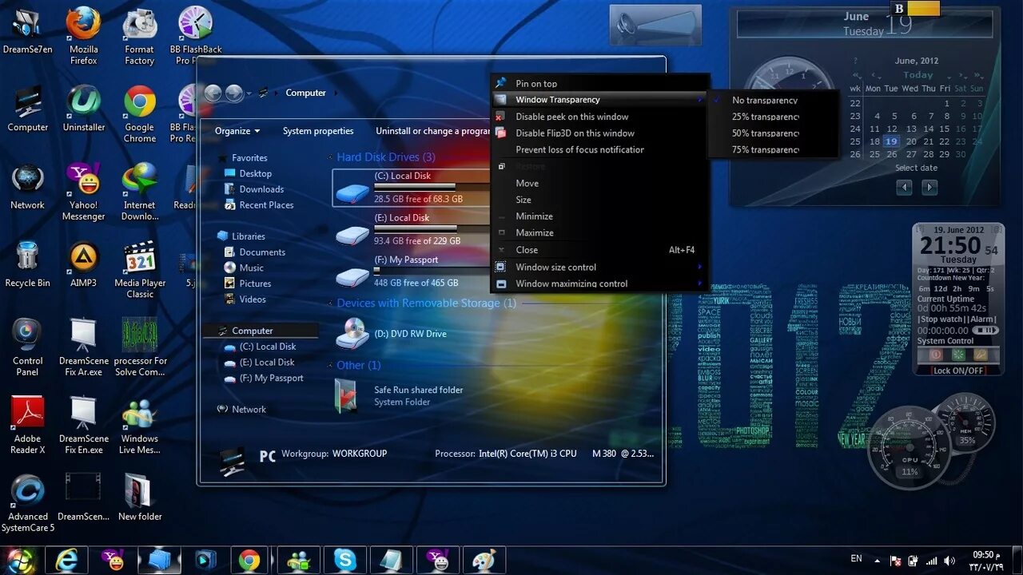The image size is (1023, 575).
Task: Choose 50% transparency
Action: [765, 133]
